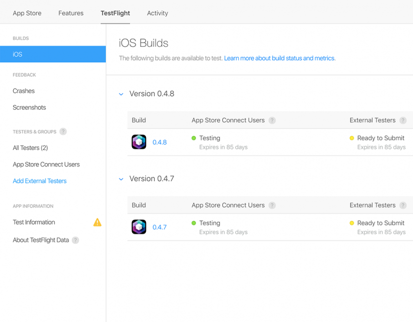Image resolution: width=413 pixels, height=322 pixels.
Task: Collapse the Version 0.4.7 section
Action: (121, 179)
